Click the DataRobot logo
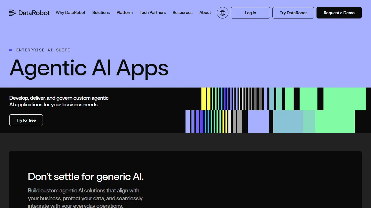The width and height of the screenshot is (371, 208). point(29,13)
